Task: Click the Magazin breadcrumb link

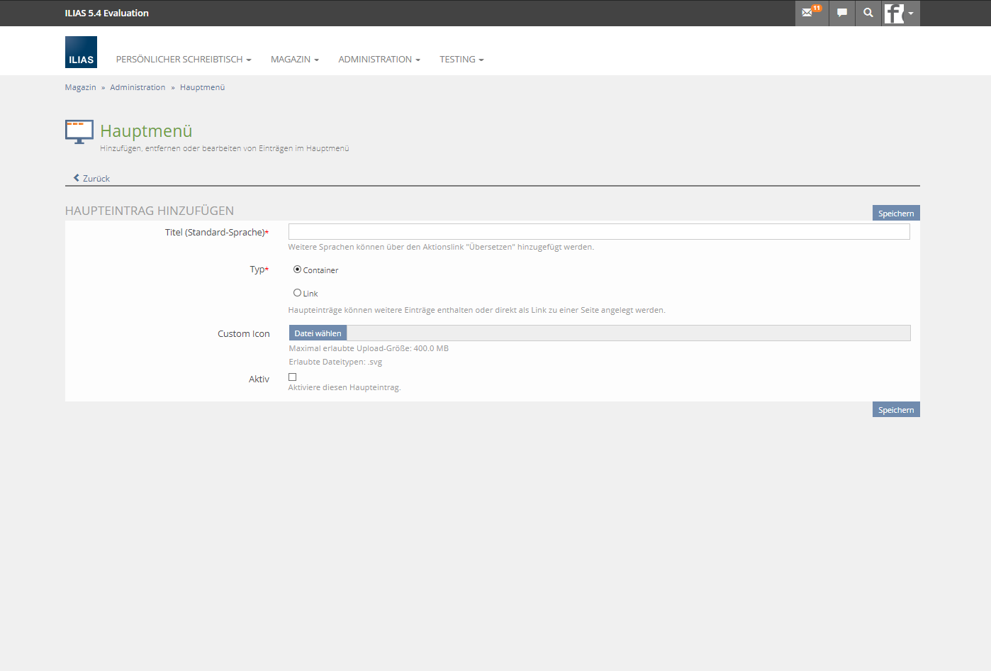Action: coord(80,87)
